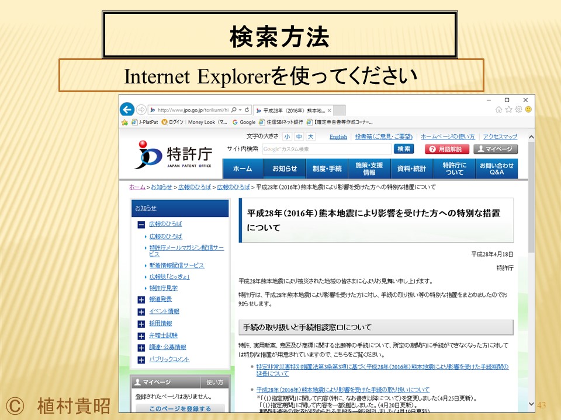Open the 新着情報配信サービス sidebar link
Viewport: 561px width, 420px height.
click(x=176, y=265)
